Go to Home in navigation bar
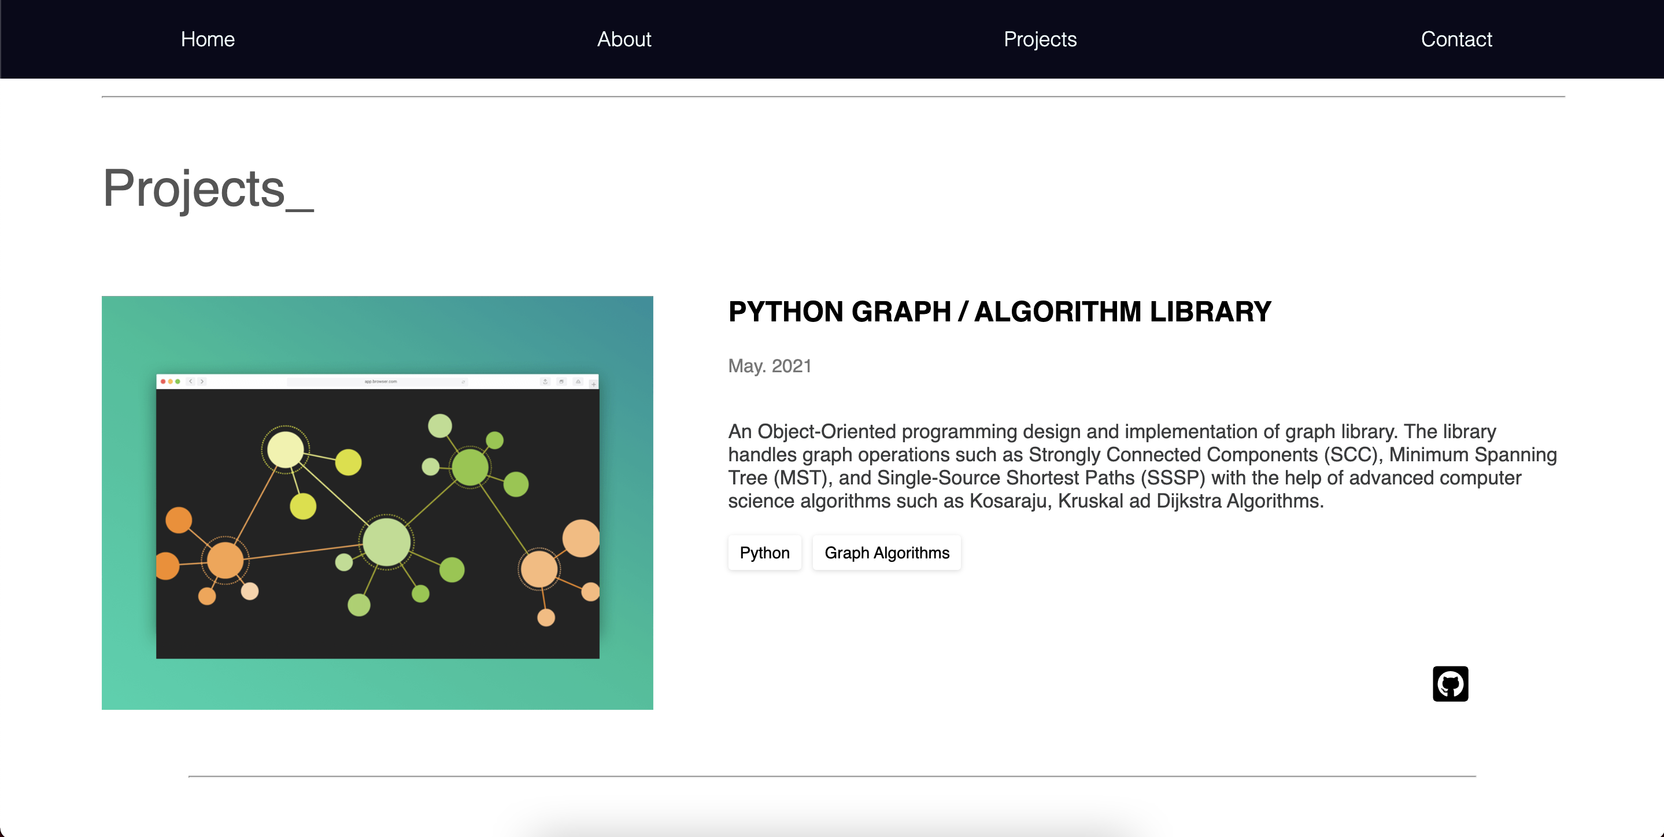Screen dimensions: 1664x837 point(208,39)
